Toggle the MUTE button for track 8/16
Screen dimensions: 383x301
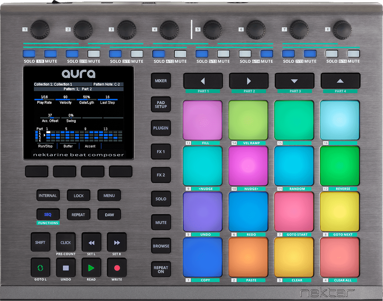[353, 54]
